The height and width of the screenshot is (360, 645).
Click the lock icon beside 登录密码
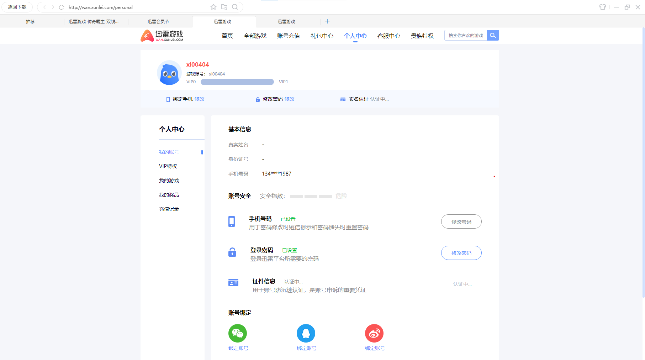pos(232,253)
